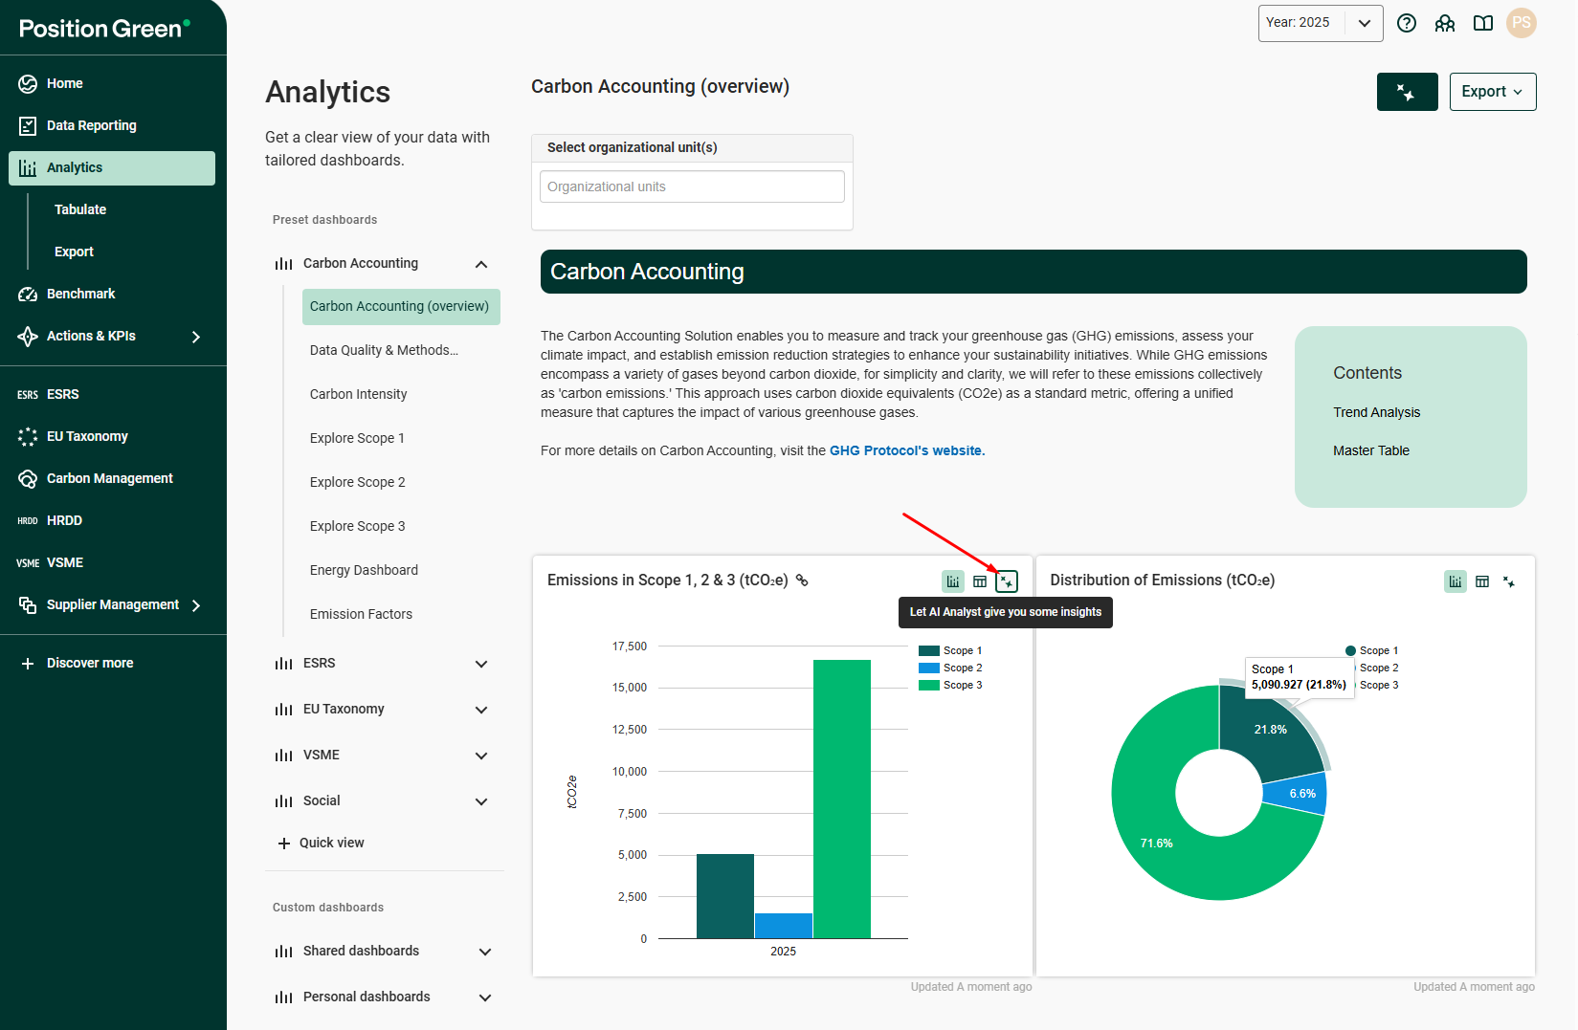Screen dimensions: 1578x1030
Task: Switch Emissions in Scope widget to chart view
Action: (x=953, y=581)
